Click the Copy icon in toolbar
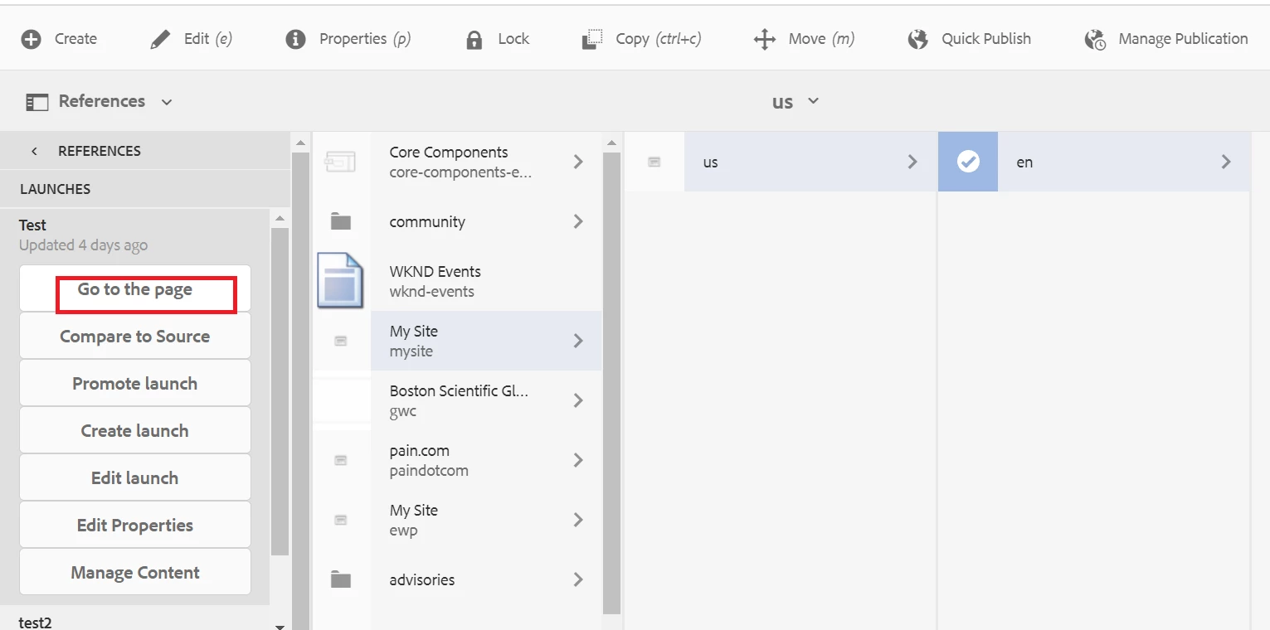 591,39
